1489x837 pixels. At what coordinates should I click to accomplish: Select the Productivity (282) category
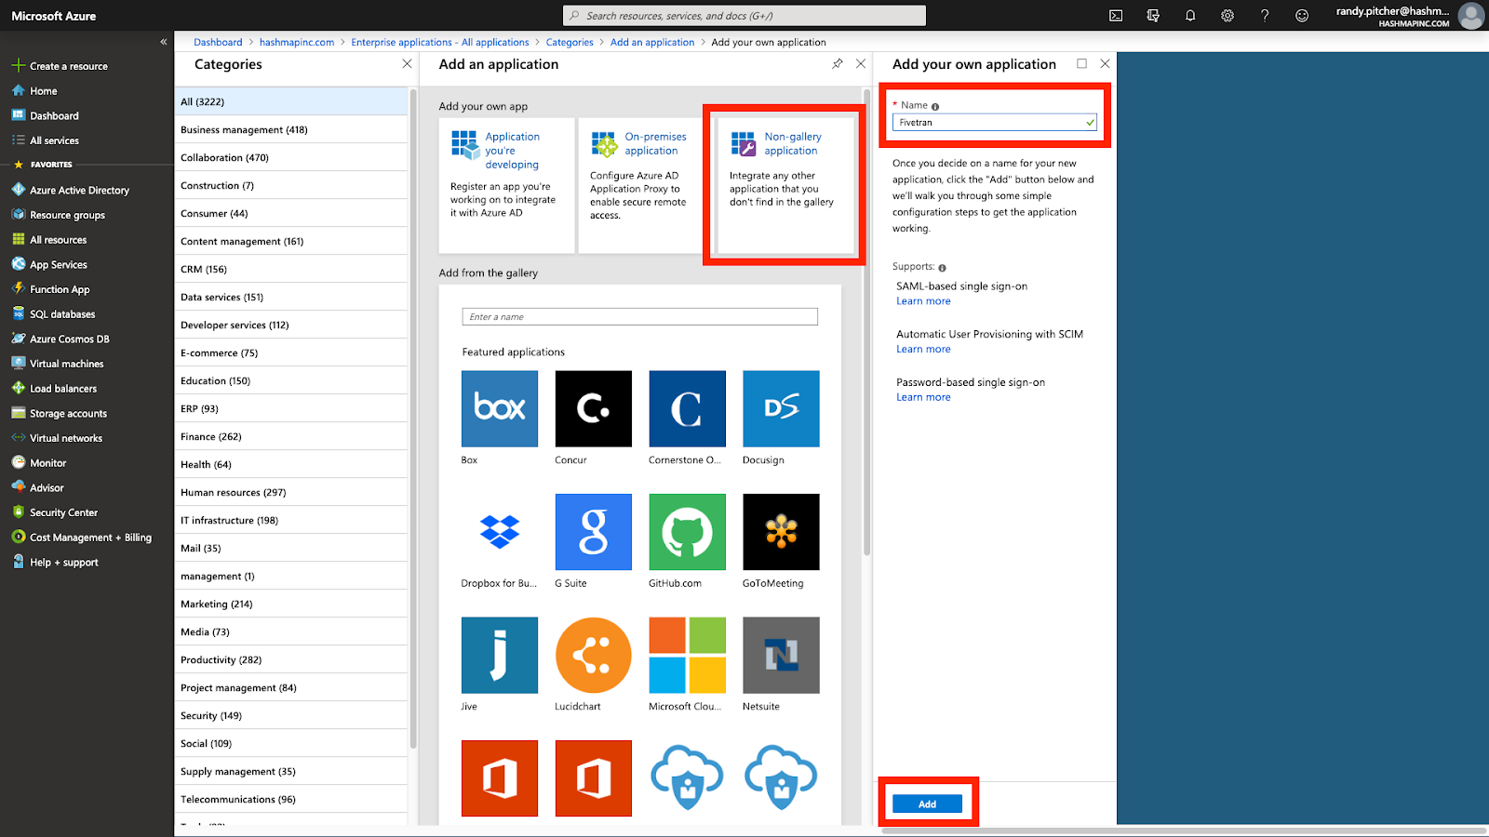click(291, 659)
